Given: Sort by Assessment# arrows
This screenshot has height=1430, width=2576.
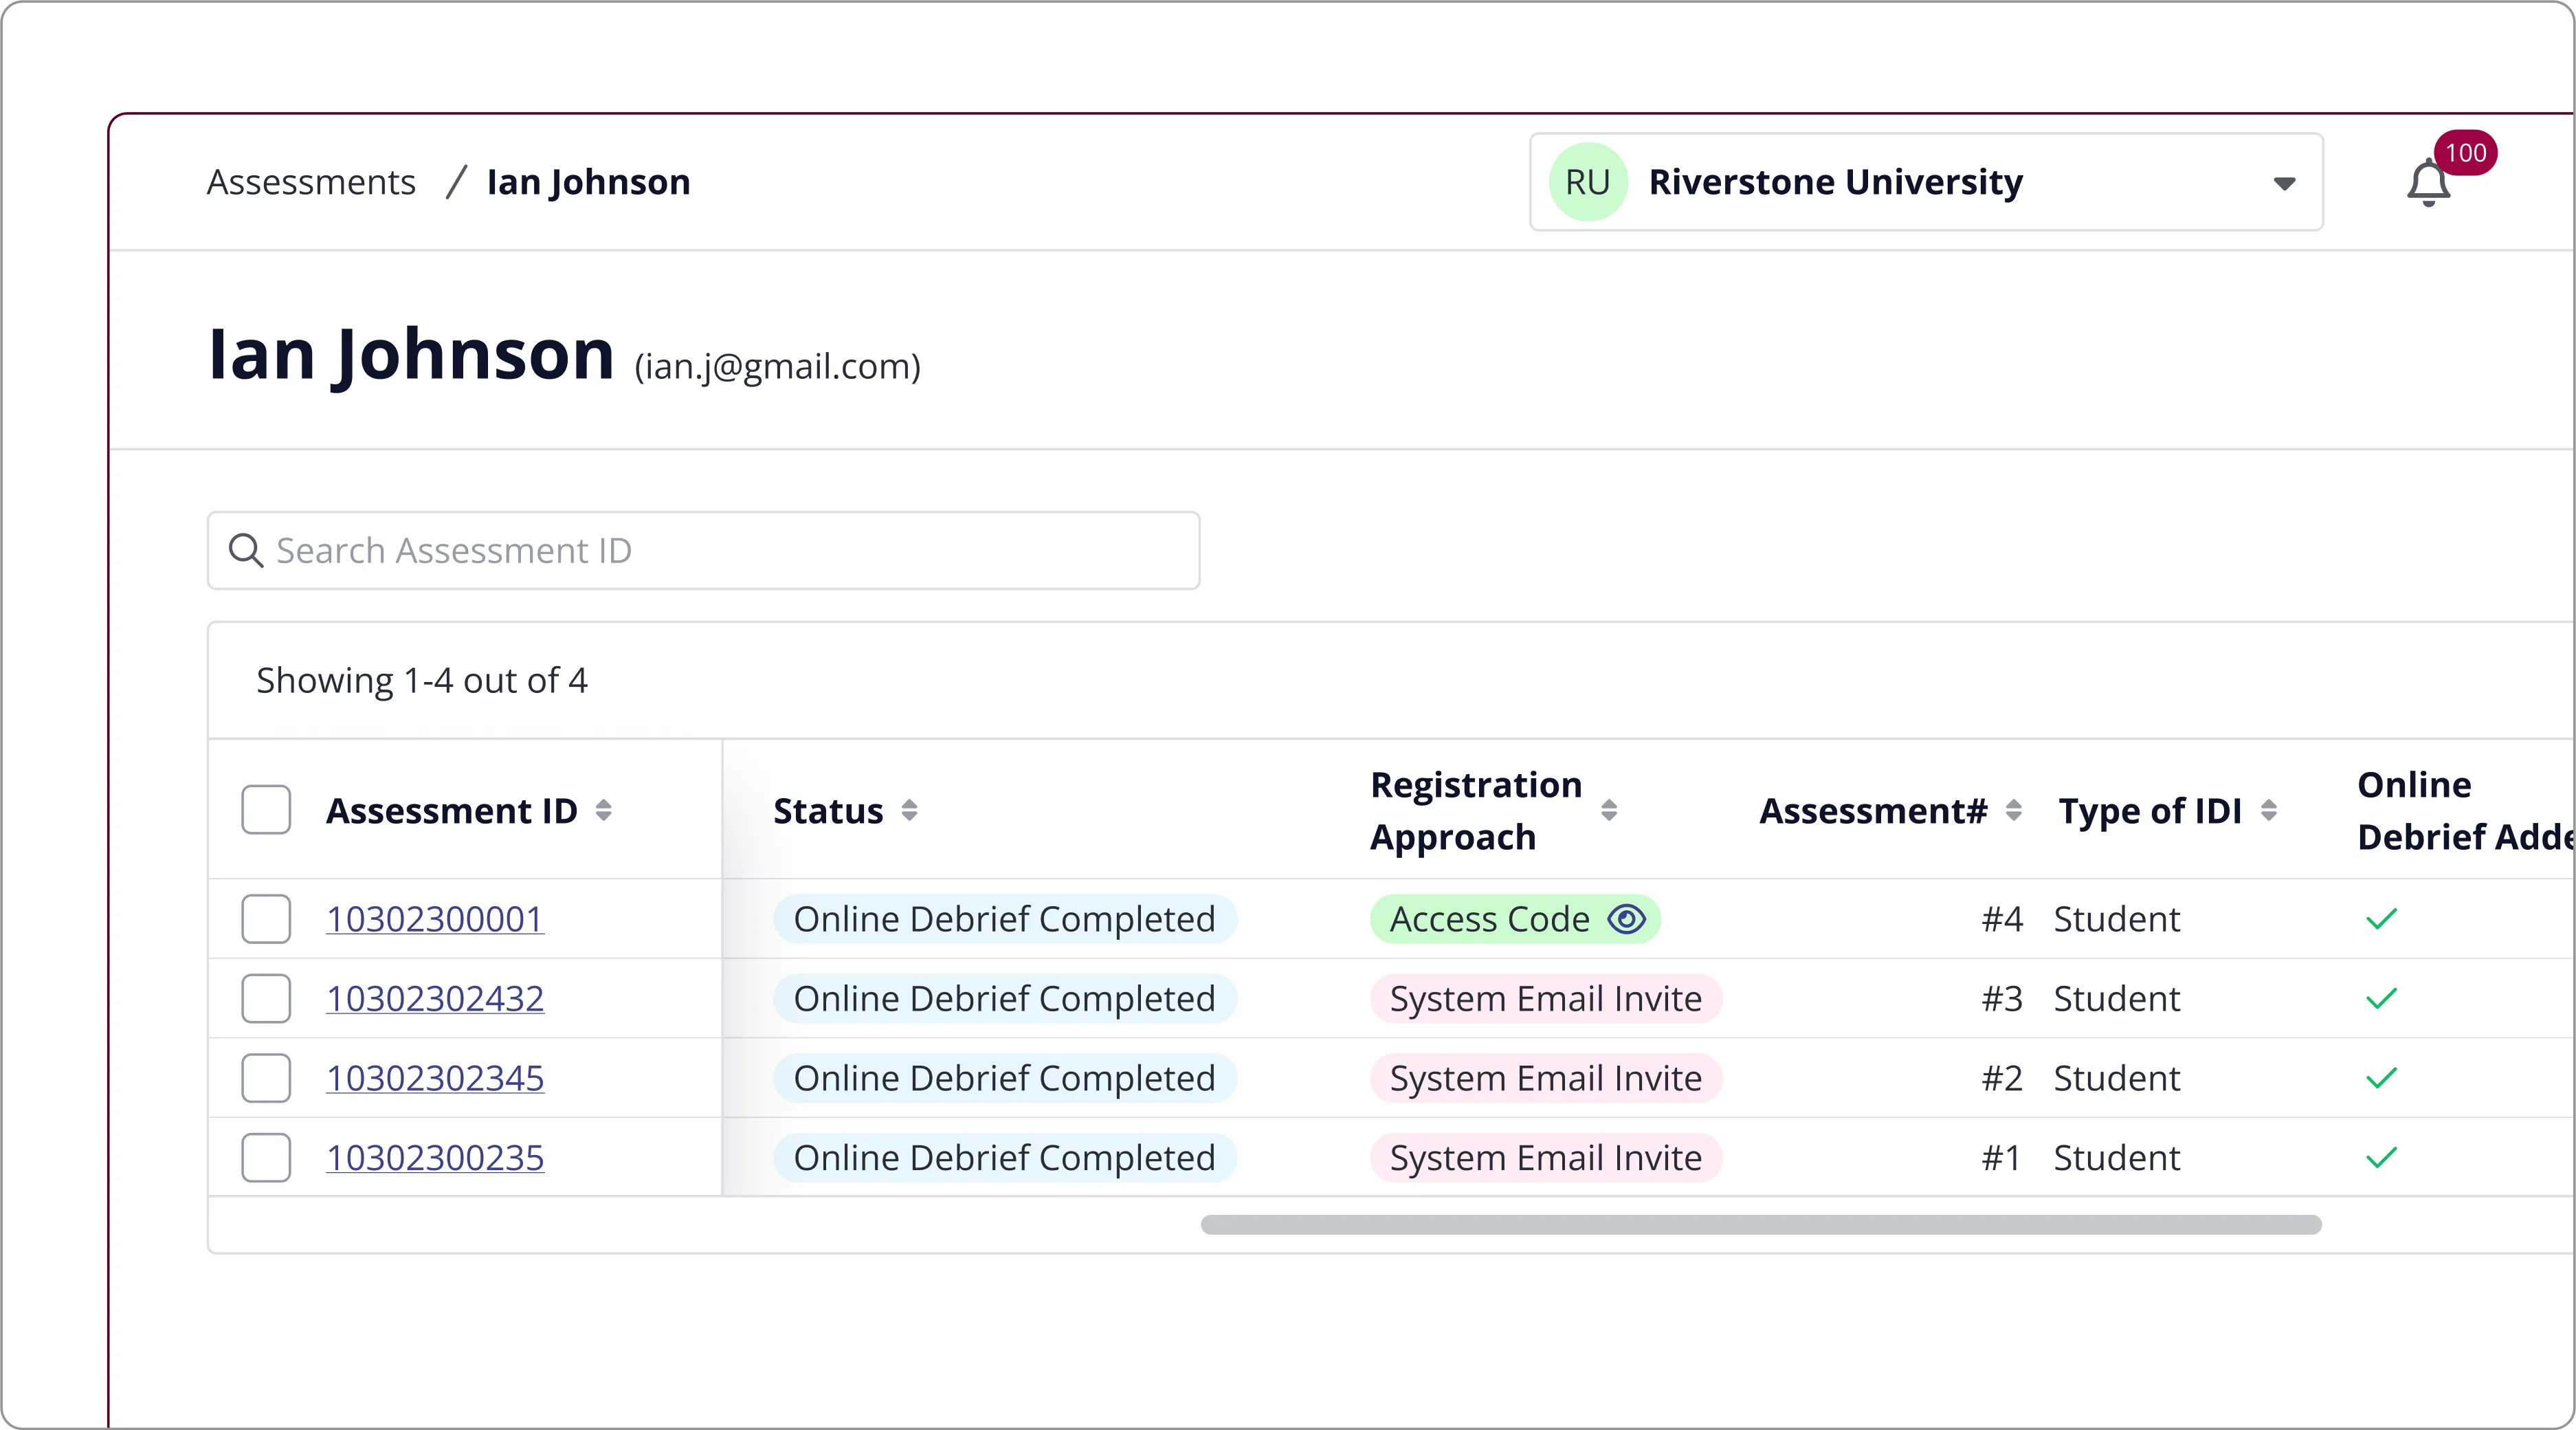Looking at the screenshot, I should pyautogui.click(x=2014, y=810).
